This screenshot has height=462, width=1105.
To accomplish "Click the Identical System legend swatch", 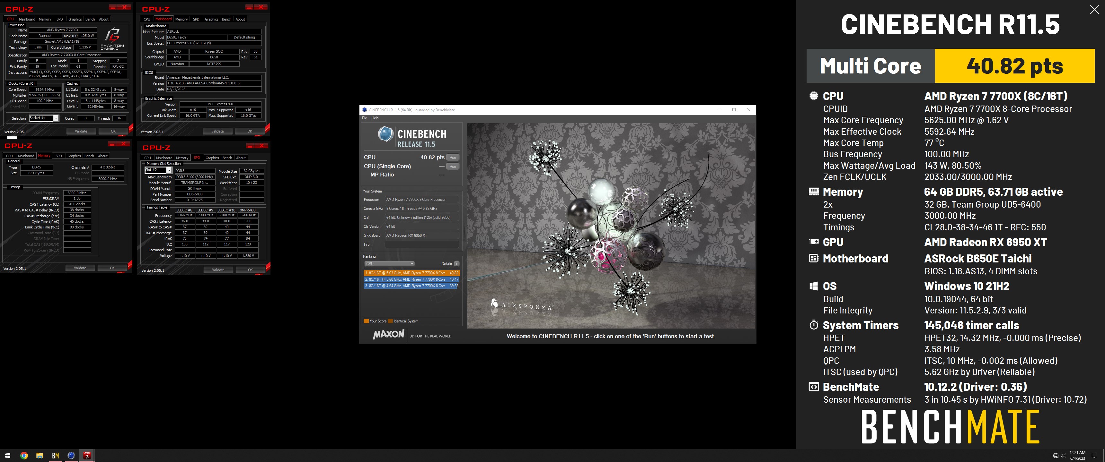I will 390,321.
